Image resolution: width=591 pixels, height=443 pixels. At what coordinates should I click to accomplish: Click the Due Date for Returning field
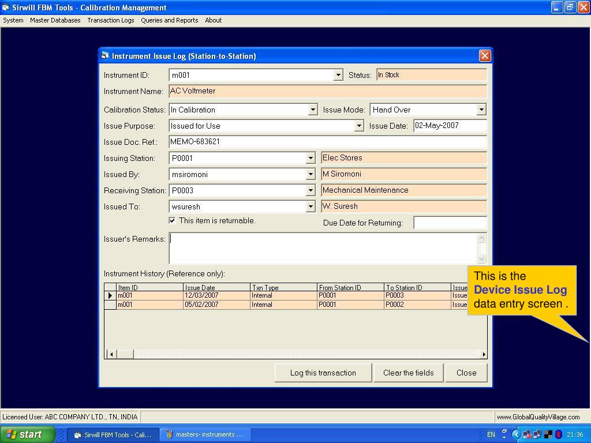click(x=450, y=223)
